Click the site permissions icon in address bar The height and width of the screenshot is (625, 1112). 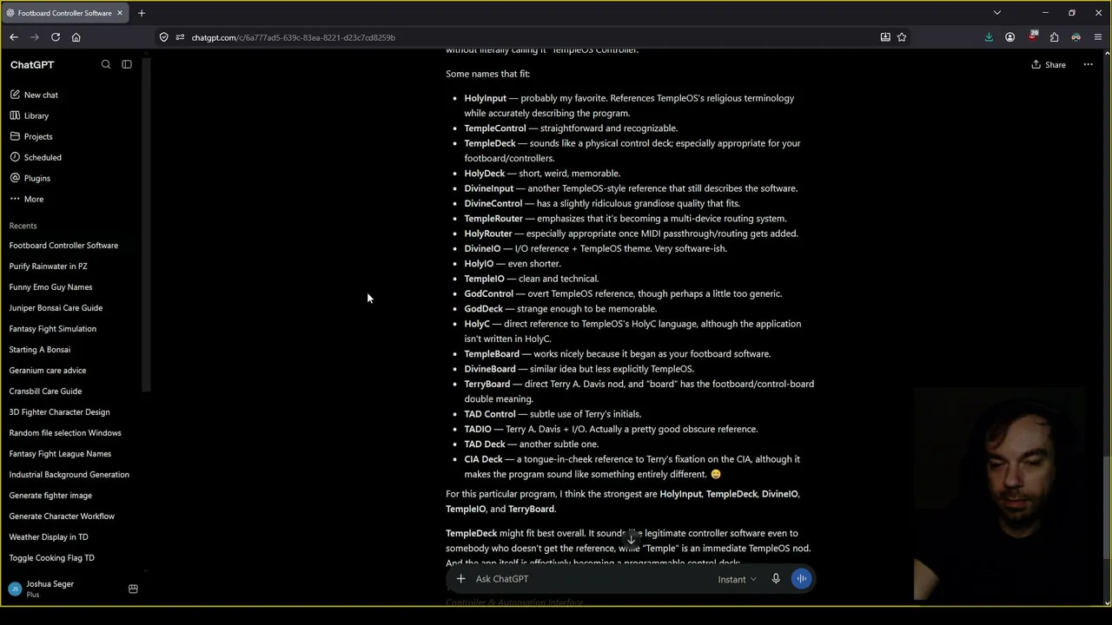point(180,37)
